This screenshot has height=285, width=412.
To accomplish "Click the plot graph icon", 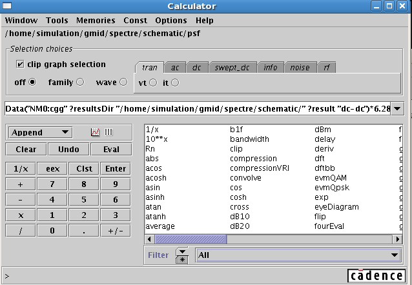I will click(x=96, y=132).
